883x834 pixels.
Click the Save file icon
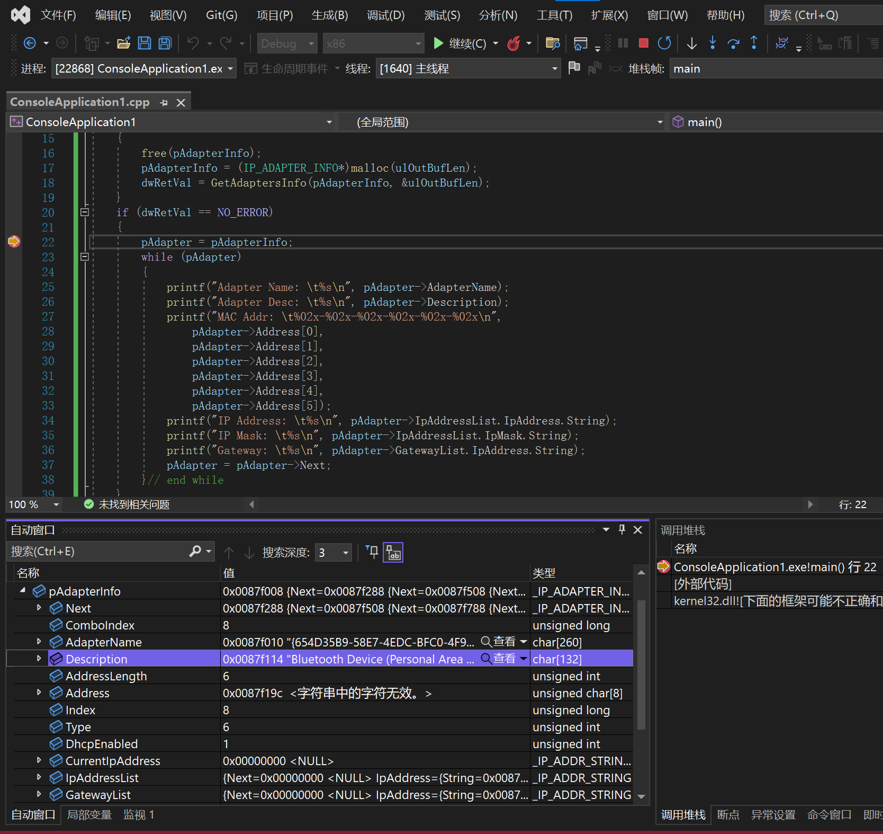point(145,43)
